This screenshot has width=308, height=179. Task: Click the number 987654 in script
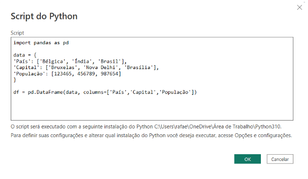(109, 74)
